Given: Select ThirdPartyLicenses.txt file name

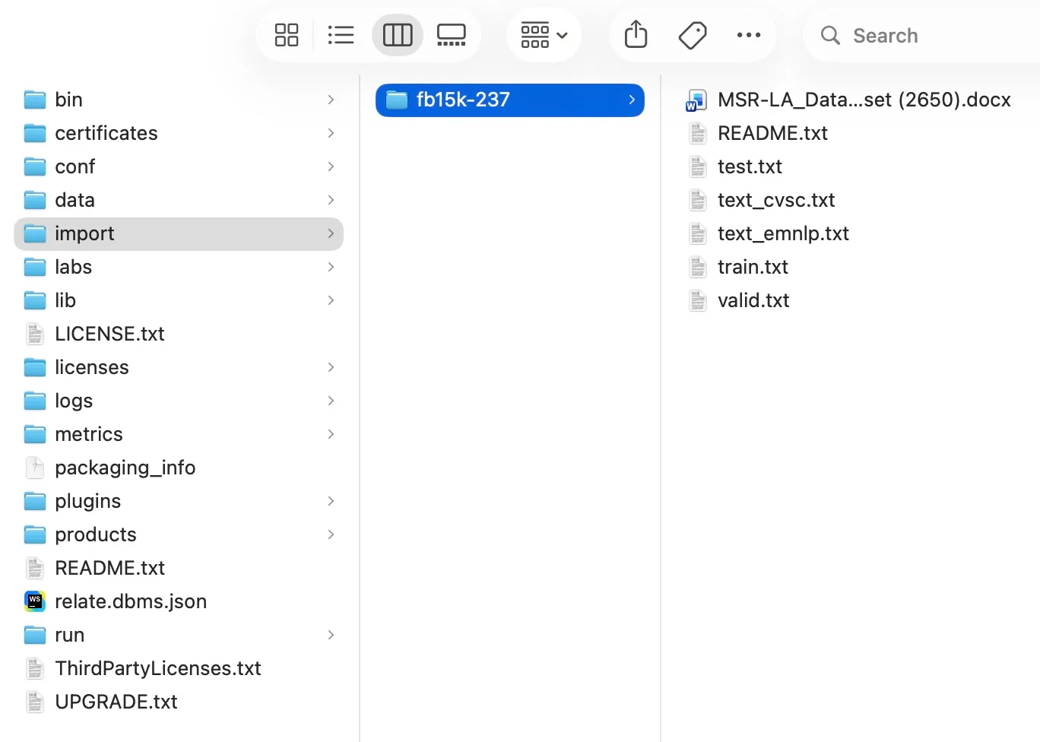Looking at the screenshot, I should (158, 668).
